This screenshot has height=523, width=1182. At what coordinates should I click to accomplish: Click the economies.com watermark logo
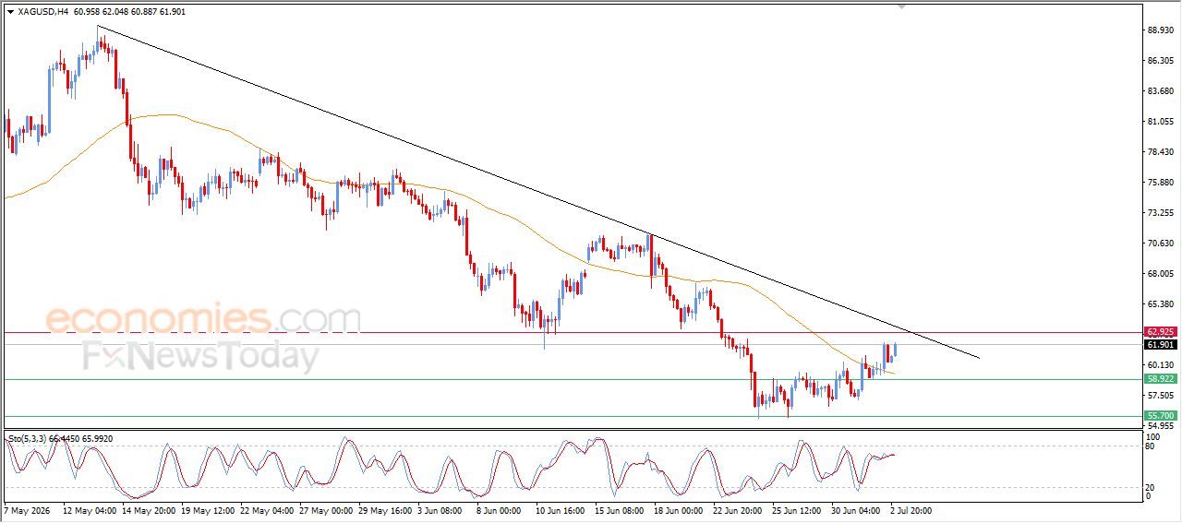(203, 318)
